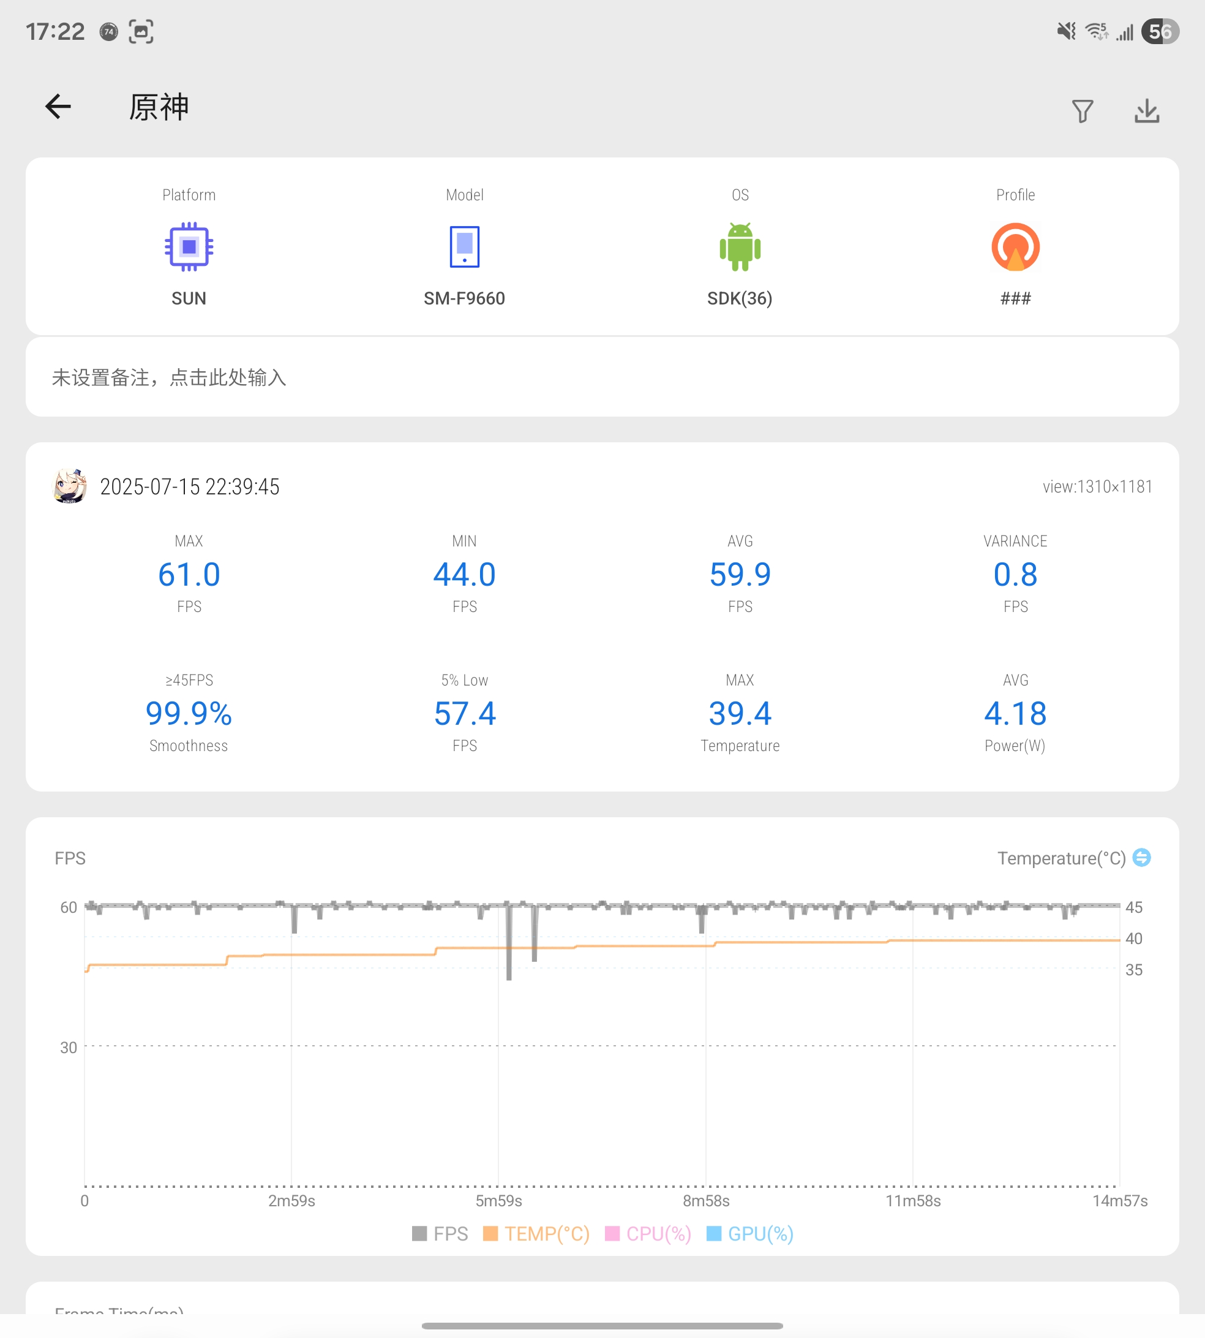Tap the 2m59s chart time marker

click(x=291, y=1201)
